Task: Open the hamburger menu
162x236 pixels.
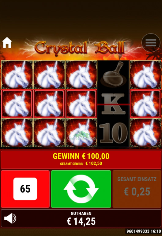Action: click(x=151, y=43)
